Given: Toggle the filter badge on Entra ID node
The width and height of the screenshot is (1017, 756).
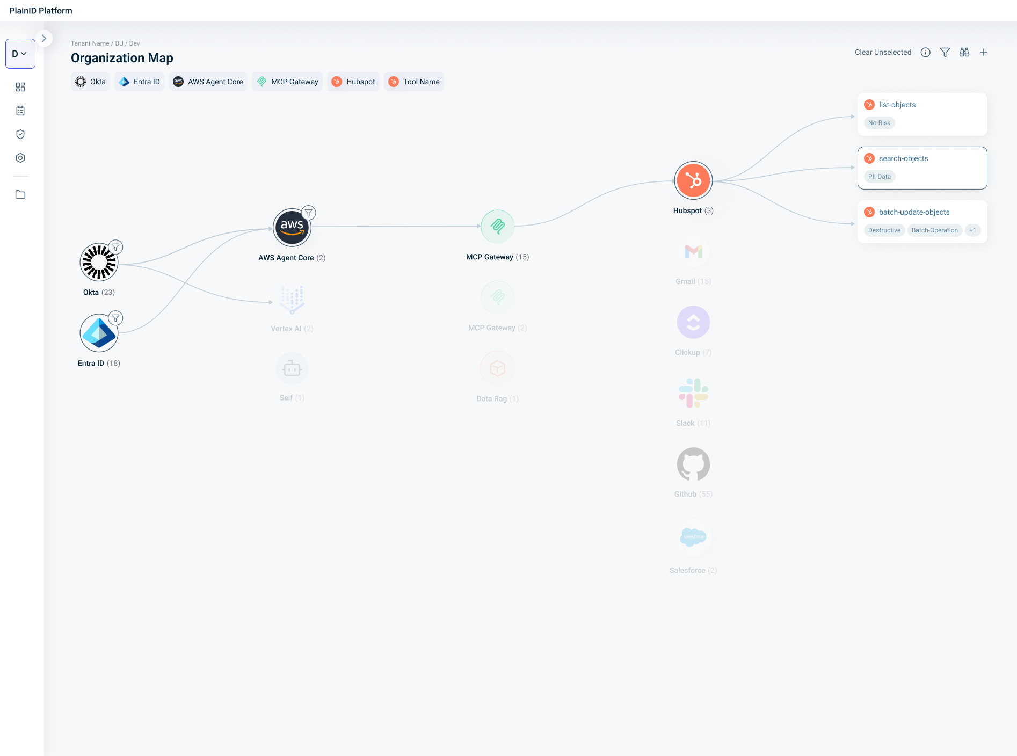Looking at the screenshot, I should point(115,318).
